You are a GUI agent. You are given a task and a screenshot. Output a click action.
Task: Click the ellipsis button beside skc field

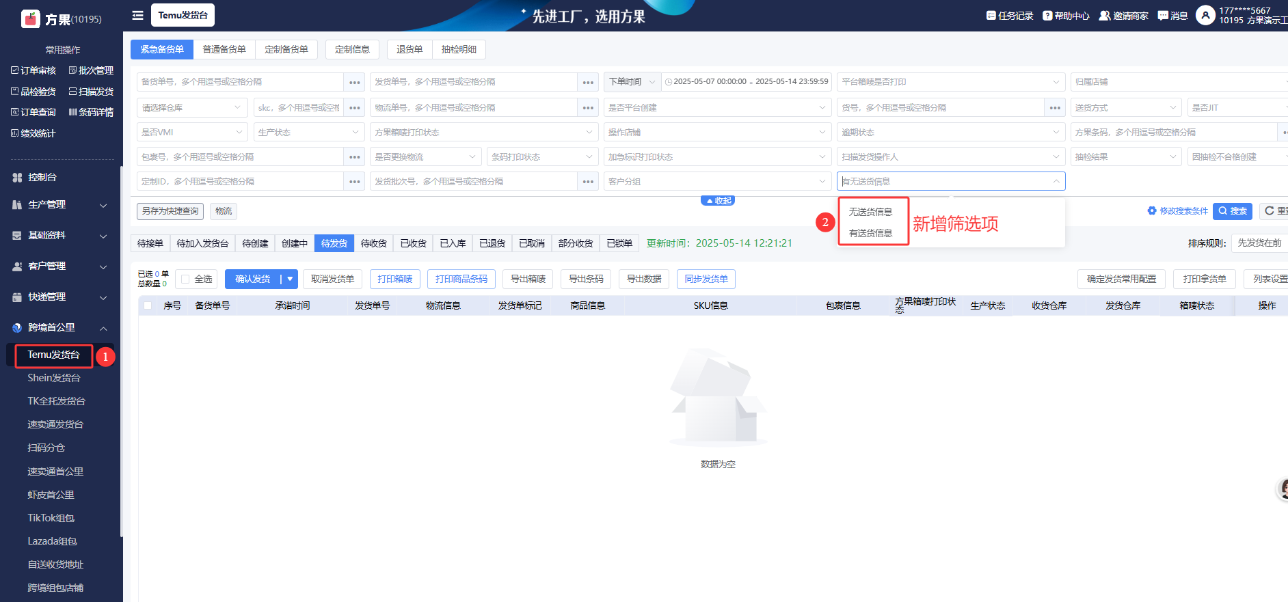point(354,108)
